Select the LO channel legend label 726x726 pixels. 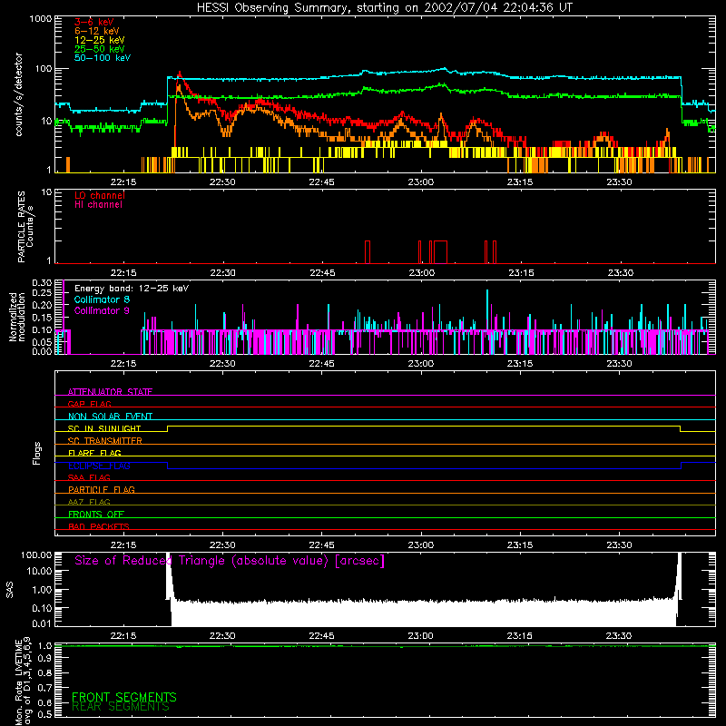point(100,195)
